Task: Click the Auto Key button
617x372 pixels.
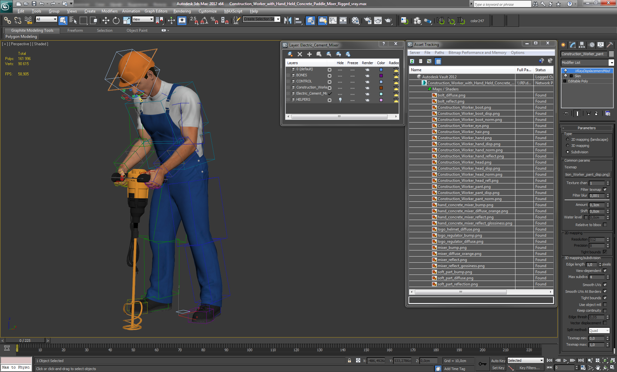Action: 498,361
